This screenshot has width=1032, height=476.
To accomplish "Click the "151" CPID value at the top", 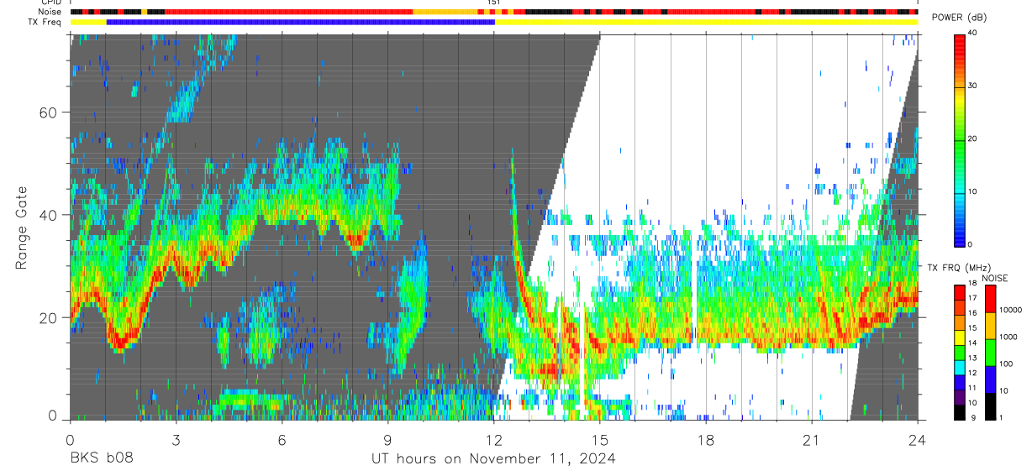I will tap(494, 3).
